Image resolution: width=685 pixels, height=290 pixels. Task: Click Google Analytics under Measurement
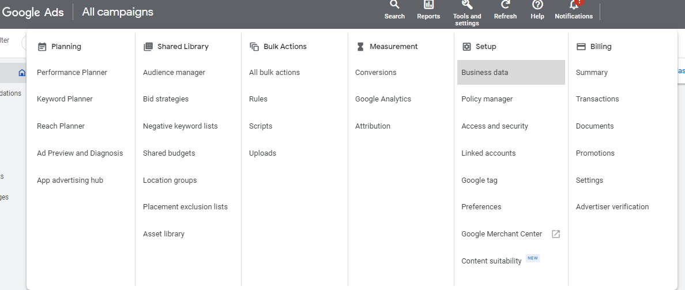tap(383, 99)
